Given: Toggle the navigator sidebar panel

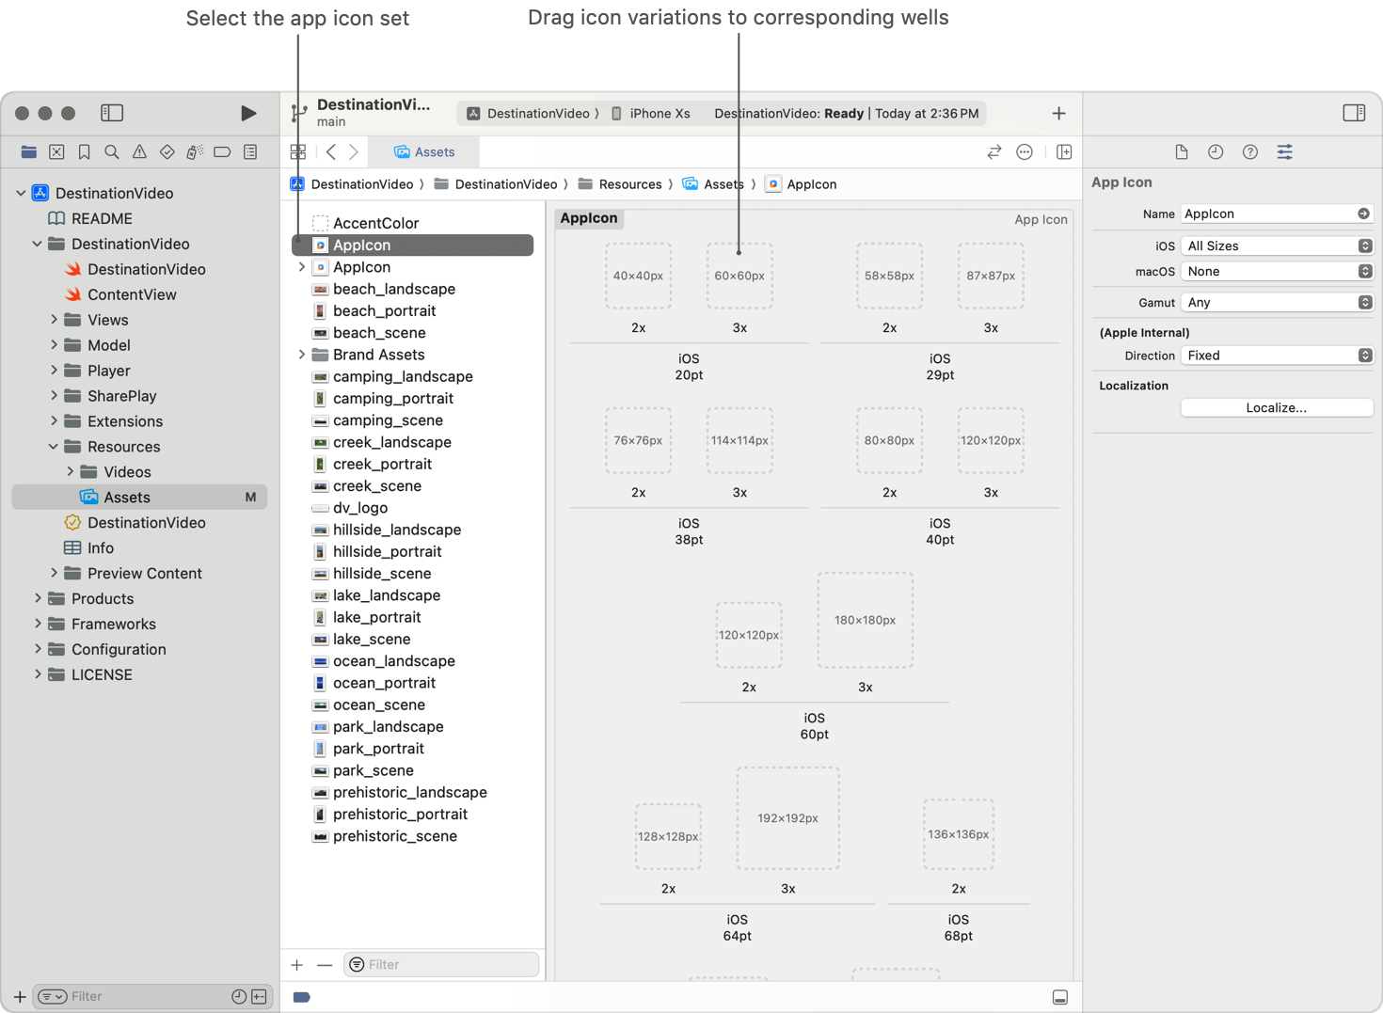Looking at the screenshot, I should [112, 113].
